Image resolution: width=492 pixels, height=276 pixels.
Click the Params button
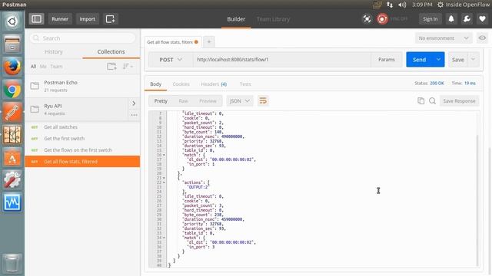386,60
